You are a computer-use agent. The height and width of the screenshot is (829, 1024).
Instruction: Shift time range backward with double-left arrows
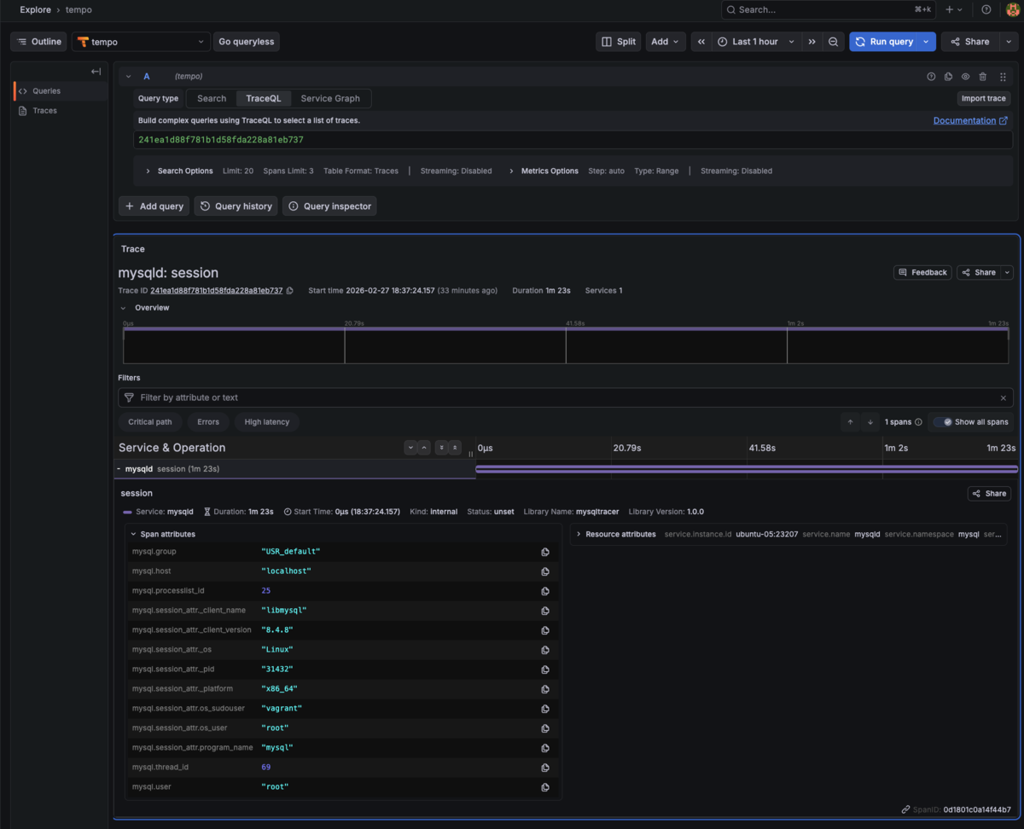[x=701, y=42]
